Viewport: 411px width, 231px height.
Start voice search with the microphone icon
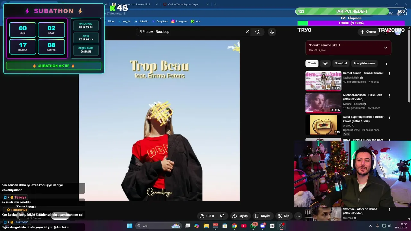click(x=272, y=32)
